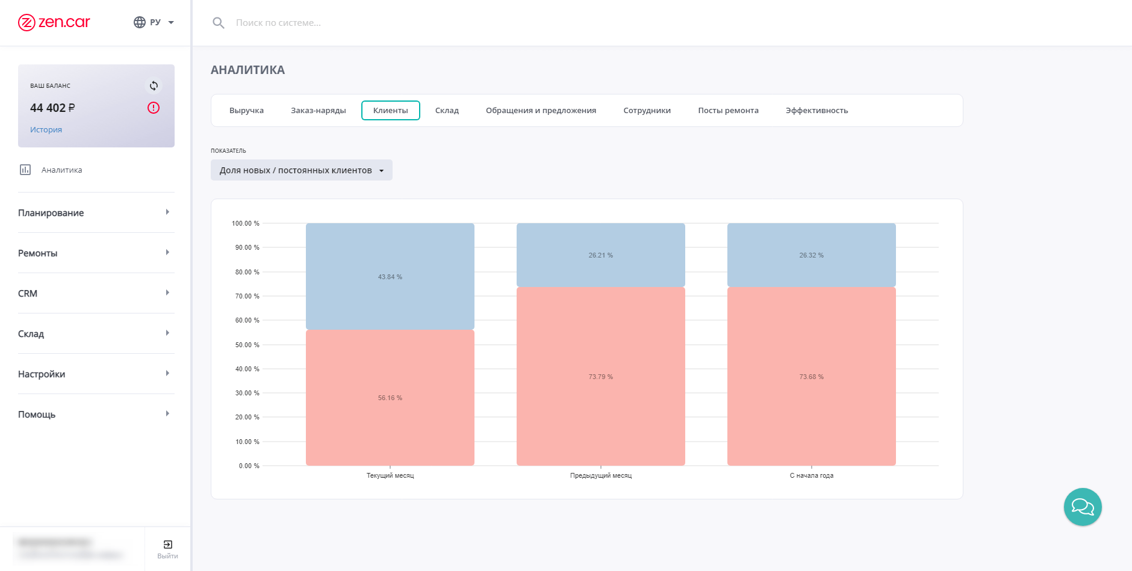Switch to the Заказ-наряды tab

(x=319, y=110)
